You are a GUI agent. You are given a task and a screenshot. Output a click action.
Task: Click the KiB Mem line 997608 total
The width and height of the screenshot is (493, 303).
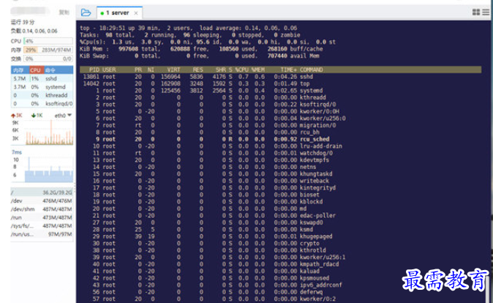[x=201, y=49]
